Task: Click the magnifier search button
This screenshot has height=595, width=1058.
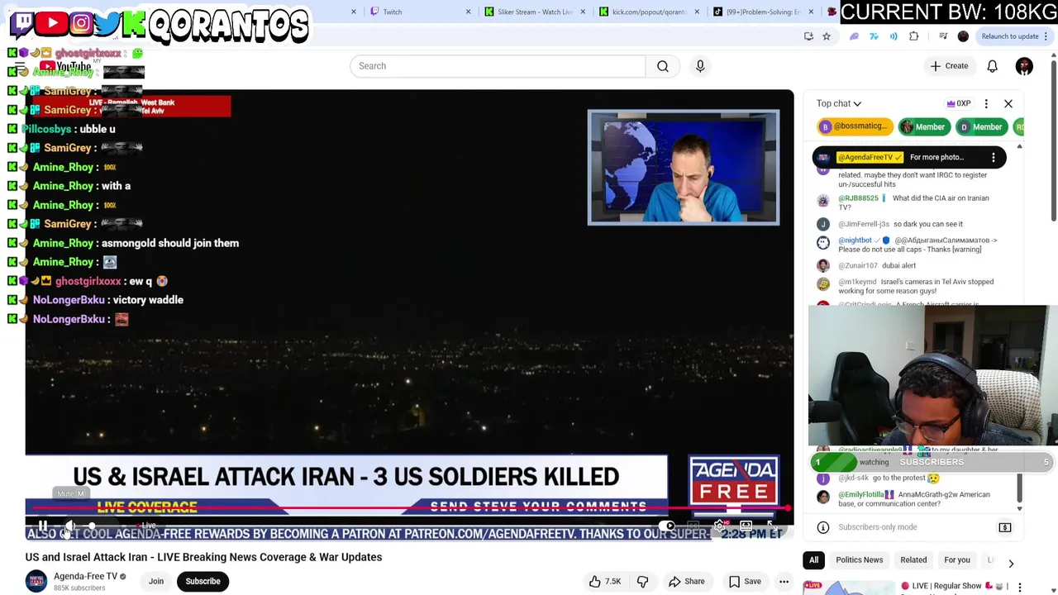Action: pyautogui.click(x=663, y=66)
